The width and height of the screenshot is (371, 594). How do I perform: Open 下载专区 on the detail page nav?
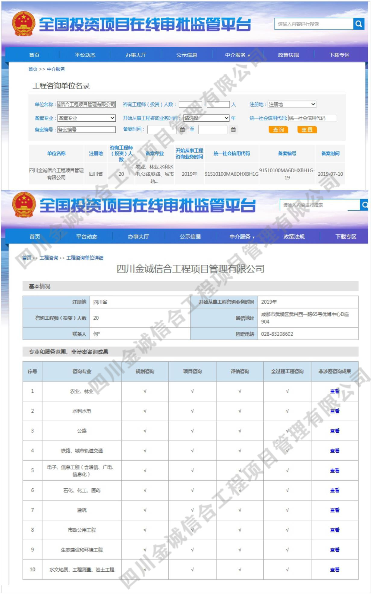click(x=346, y=237)
